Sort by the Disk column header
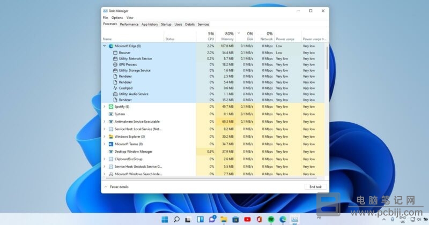 tap(245, 36)
